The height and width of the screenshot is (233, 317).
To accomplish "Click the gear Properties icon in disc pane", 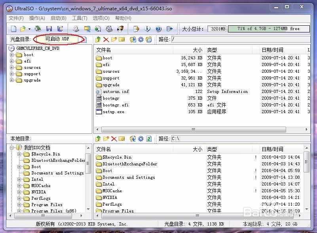I will (141, 40).
